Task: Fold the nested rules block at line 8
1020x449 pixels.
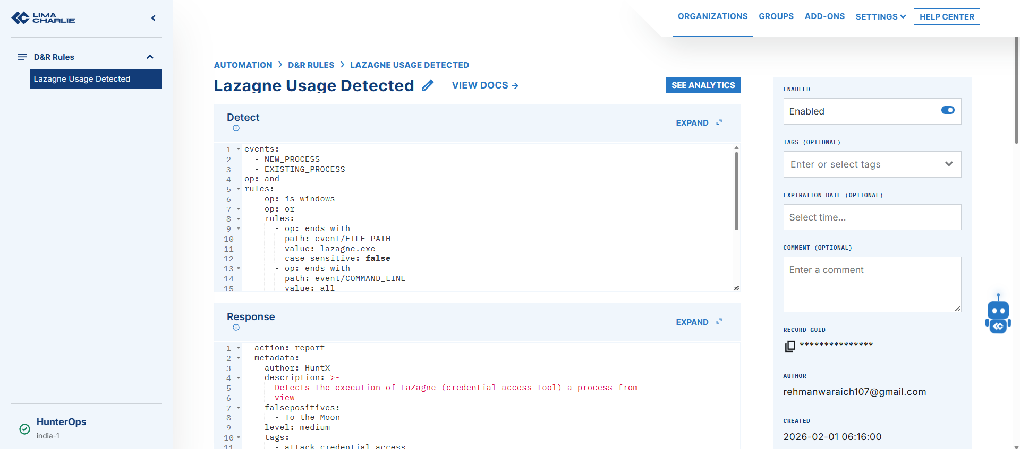Action: 239,219
